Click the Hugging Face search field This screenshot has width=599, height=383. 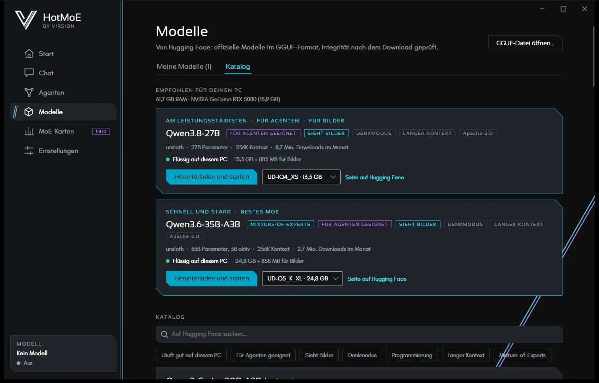point(359,334)
